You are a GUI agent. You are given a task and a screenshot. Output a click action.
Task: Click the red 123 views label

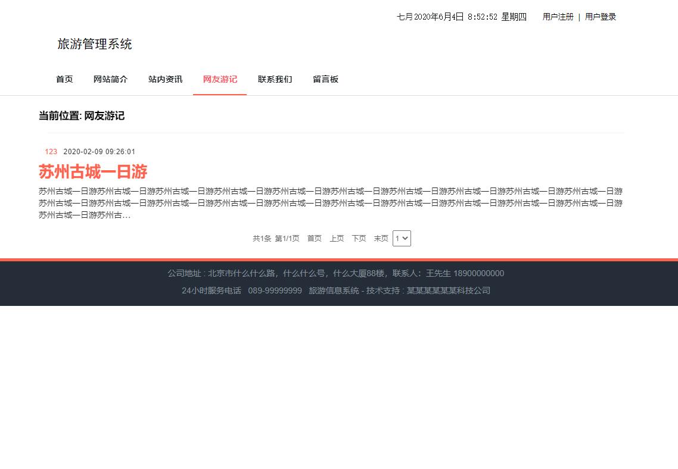coord(51,151)
